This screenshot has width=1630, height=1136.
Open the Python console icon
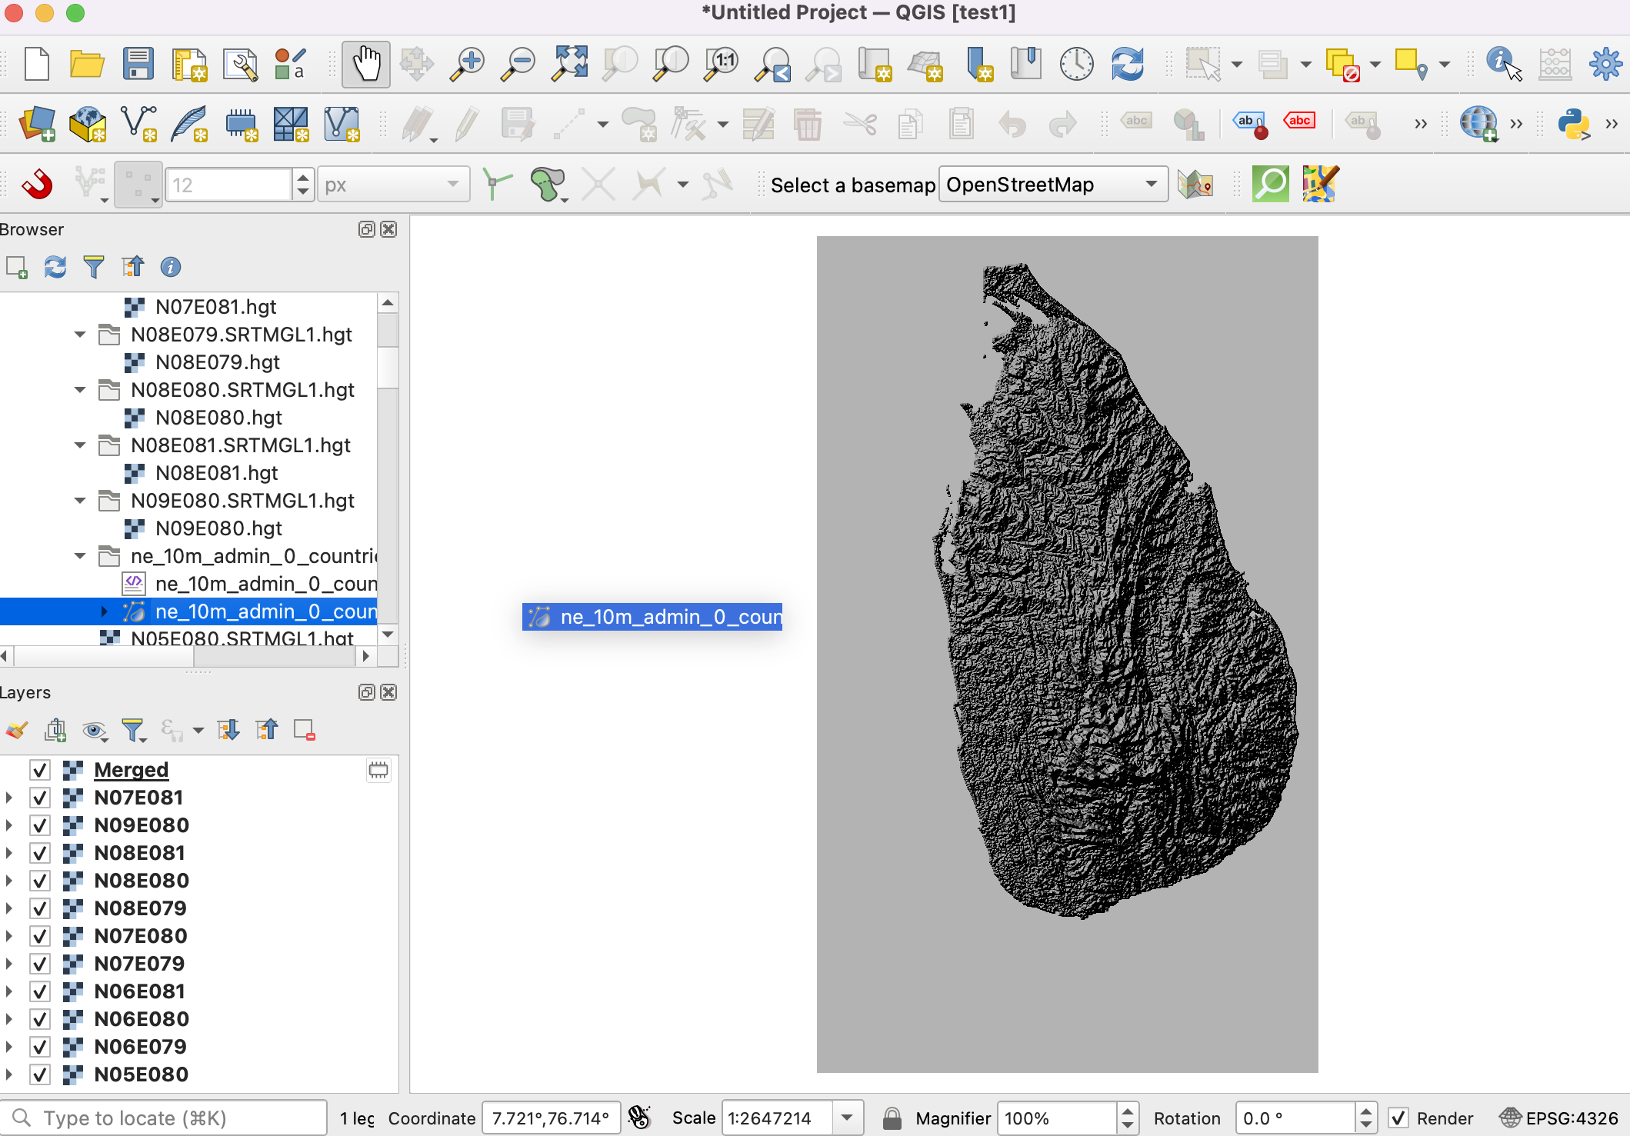(1573, 124)
